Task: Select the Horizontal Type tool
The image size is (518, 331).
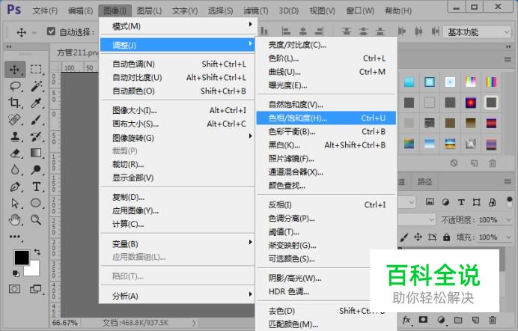Action: pos(36,186)
